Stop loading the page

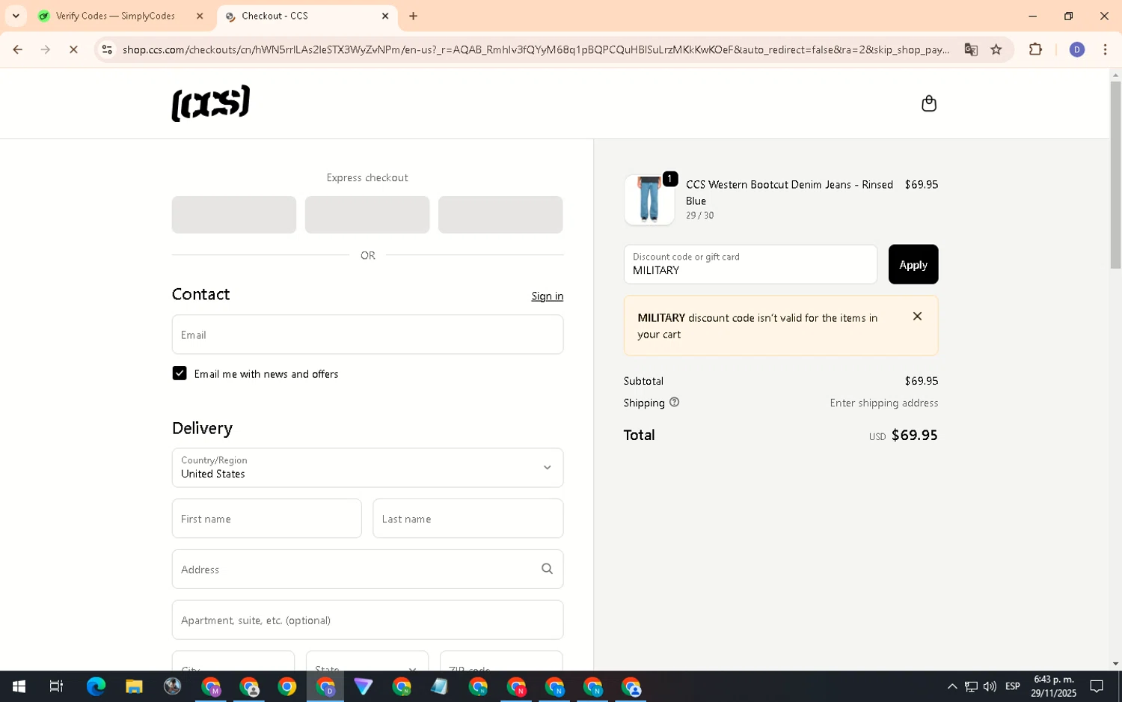[73, 49]
